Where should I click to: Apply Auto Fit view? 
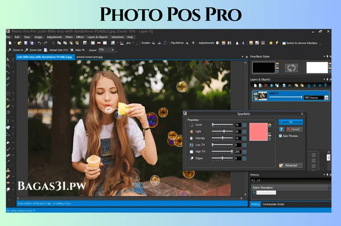pyautogui.click(x=78, y=50)
